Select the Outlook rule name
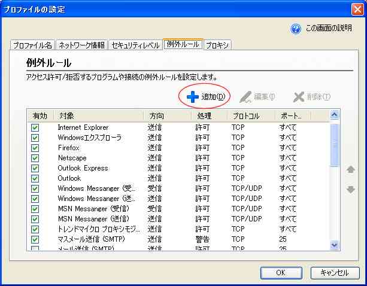367x286 pixels. click(x=69, y=178)
